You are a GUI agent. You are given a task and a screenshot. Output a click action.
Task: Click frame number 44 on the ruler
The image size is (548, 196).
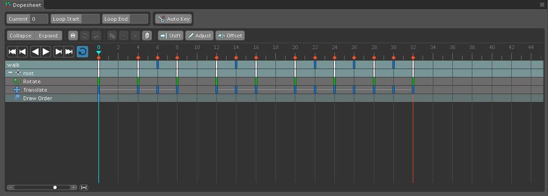click(531, 47)
